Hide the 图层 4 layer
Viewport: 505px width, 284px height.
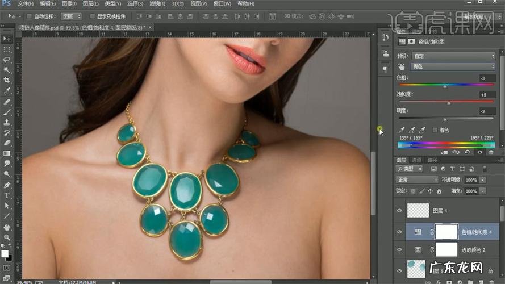point(399,211)
